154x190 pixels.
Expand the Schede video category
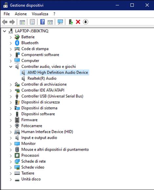[x=11, y=167]
